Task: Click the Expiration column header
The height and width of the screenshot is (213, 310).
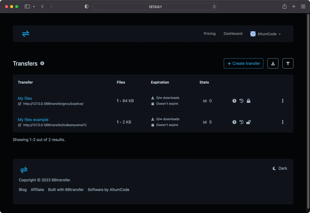Action: pos(160,82)
